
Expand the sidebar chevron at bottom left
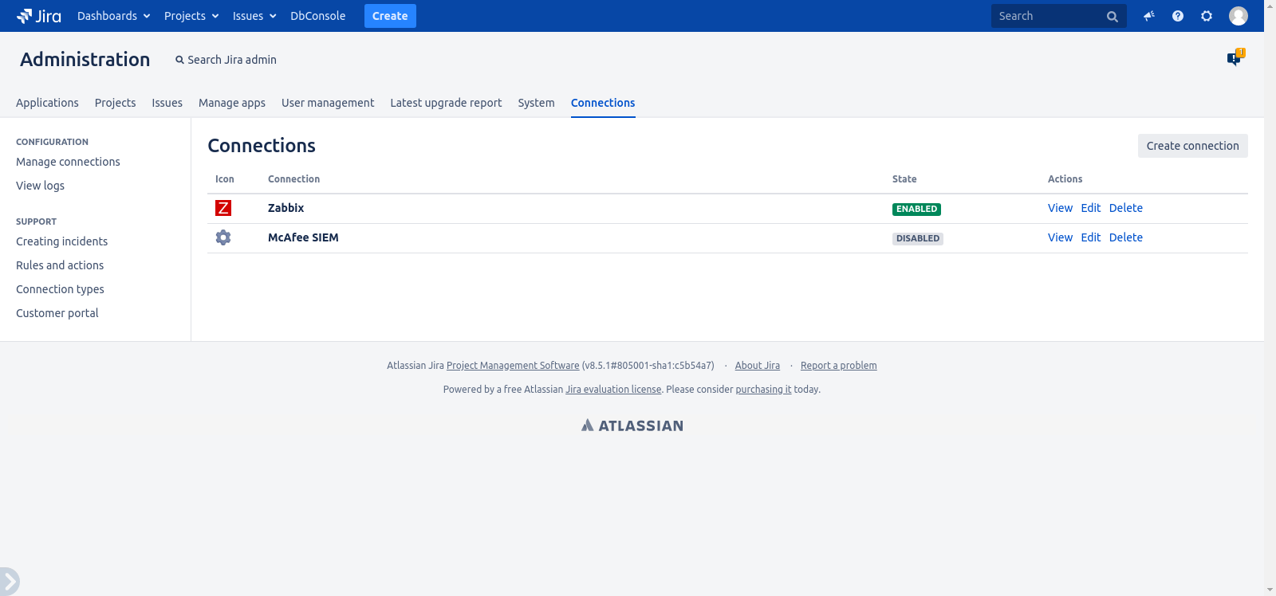point(9,581)
